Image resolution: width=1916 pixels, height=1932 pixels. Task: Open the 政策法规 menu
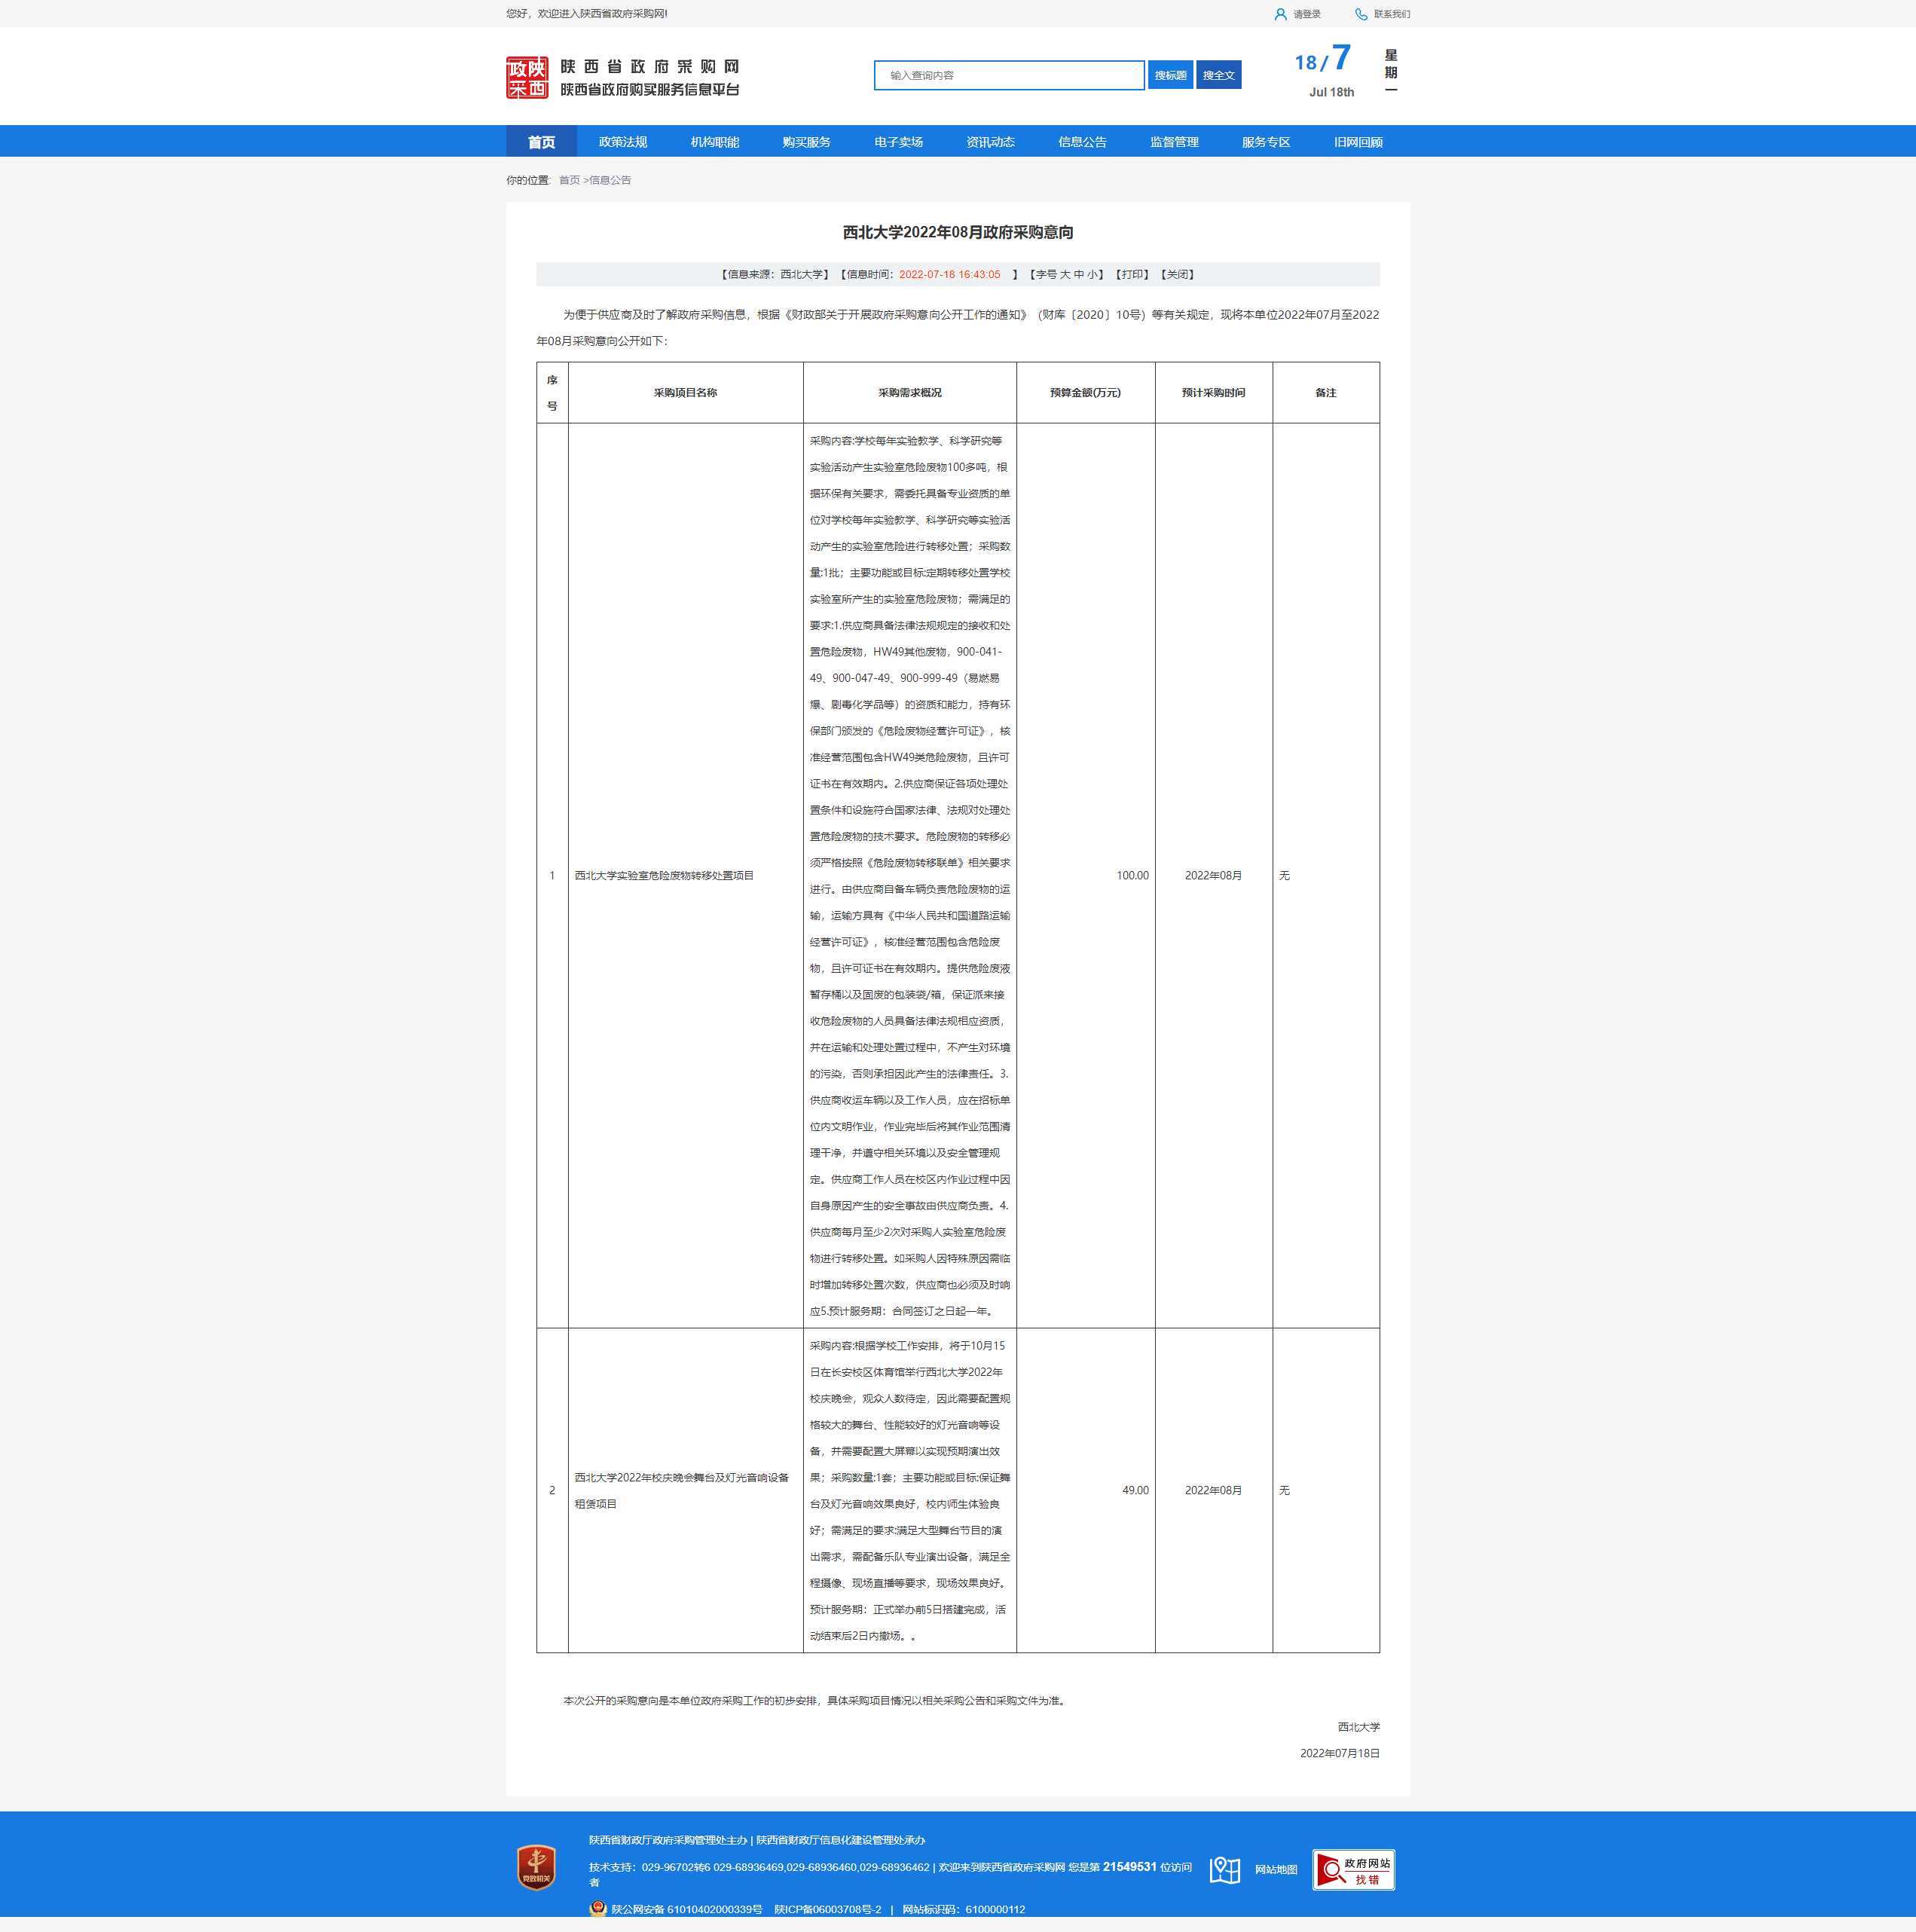622,142
